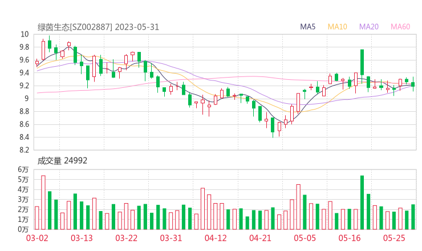Image resolution: width=422 pixels, height=251 pixels.
Task: Click the 5万 volume axis label
Action: [x=23, y=179]
